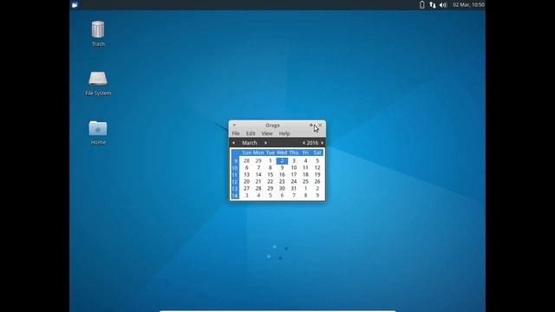Select March 21 in the calendar
This screenshot has width=555, height=312.
click(258, 181)
